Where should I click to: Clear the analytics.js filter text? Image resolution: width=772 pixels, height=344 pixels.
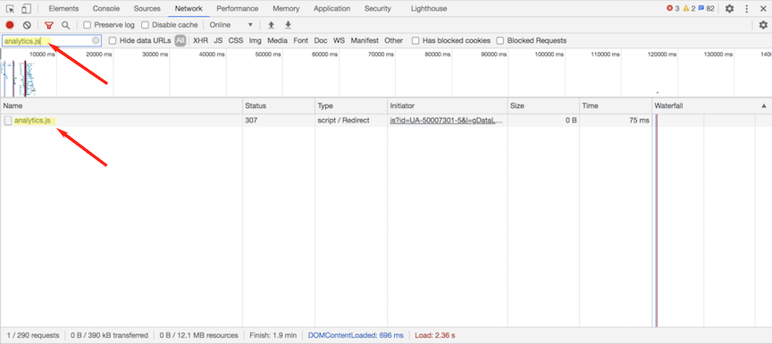tap(96, 40)
